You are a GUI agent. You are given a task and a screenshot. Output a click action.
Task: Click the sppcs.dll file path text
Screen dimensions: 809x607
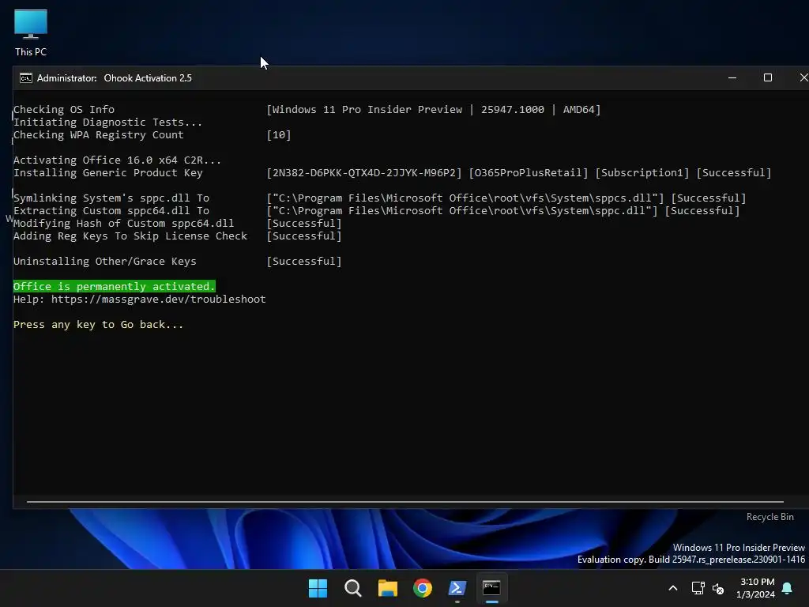465,198
